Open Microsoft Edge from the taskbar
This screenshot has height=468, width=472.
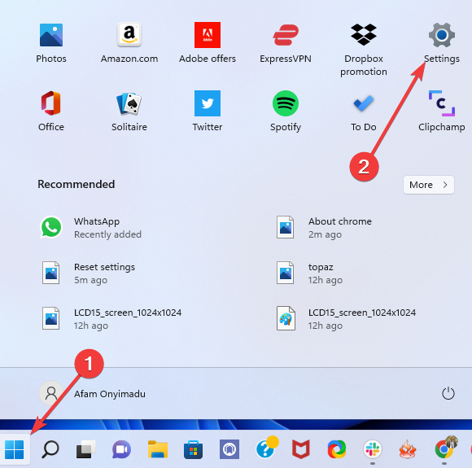tap(337, 449)
